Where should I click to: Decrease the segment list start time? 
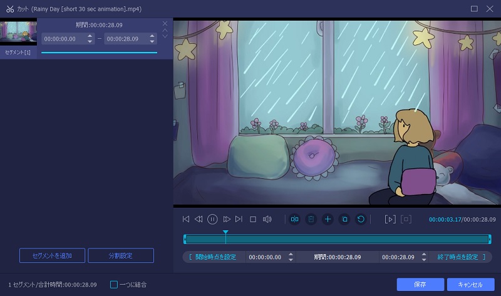pos(90,41)
